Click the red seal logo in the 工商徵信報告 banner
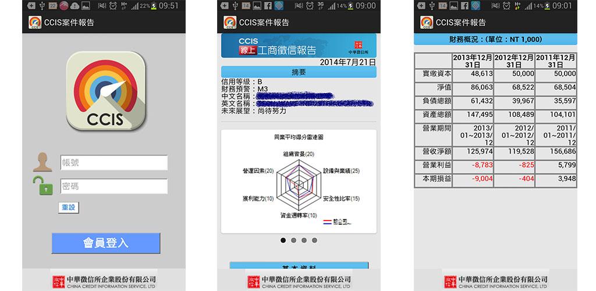This screenshot has height=291, width=596. pos(358,44)
